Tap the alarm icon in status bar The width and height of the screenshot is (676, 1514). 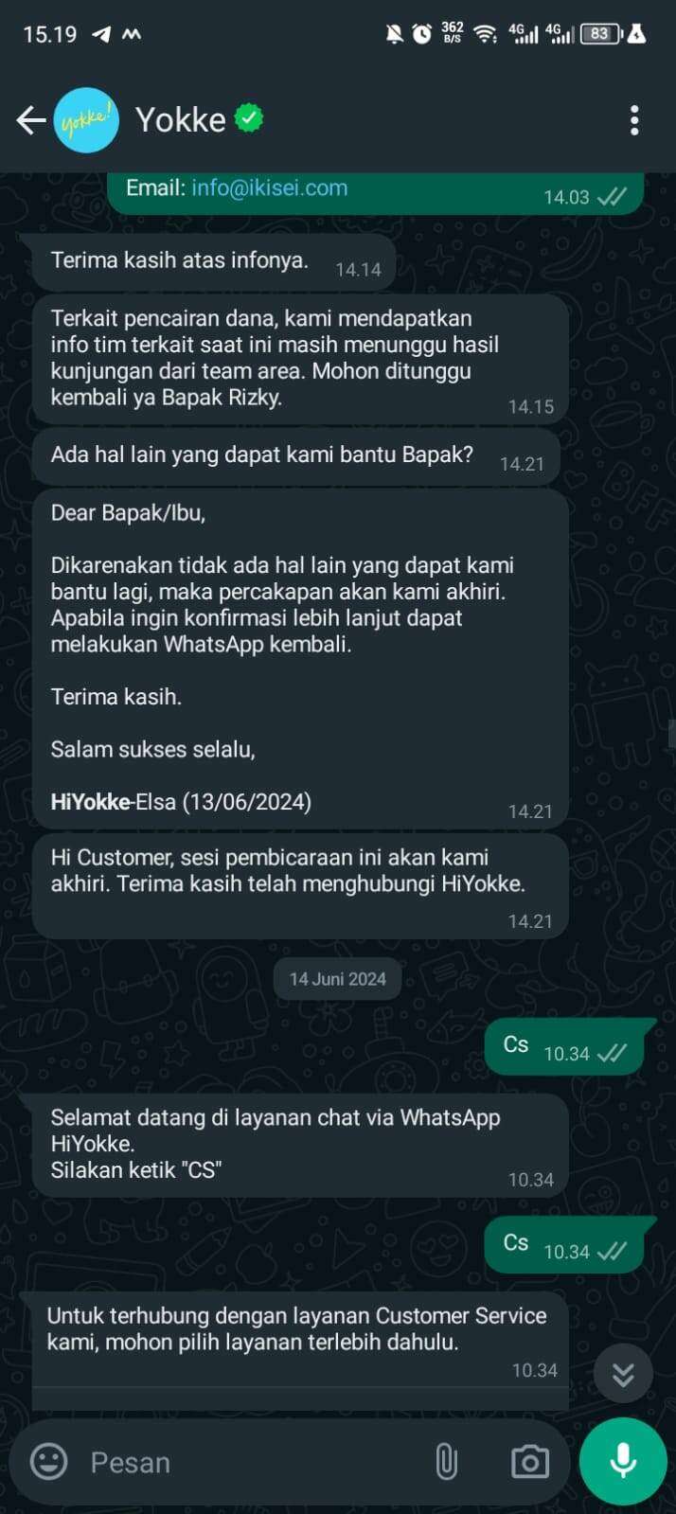coord(422,34)
